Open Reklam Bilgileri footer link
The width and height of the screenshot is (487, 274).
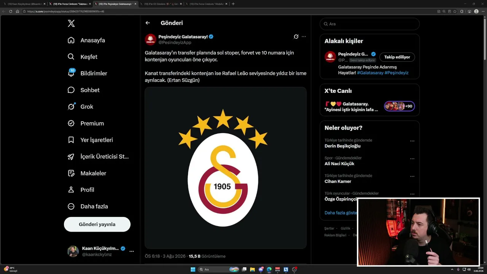pyautogui.click(x=335, y=235)
